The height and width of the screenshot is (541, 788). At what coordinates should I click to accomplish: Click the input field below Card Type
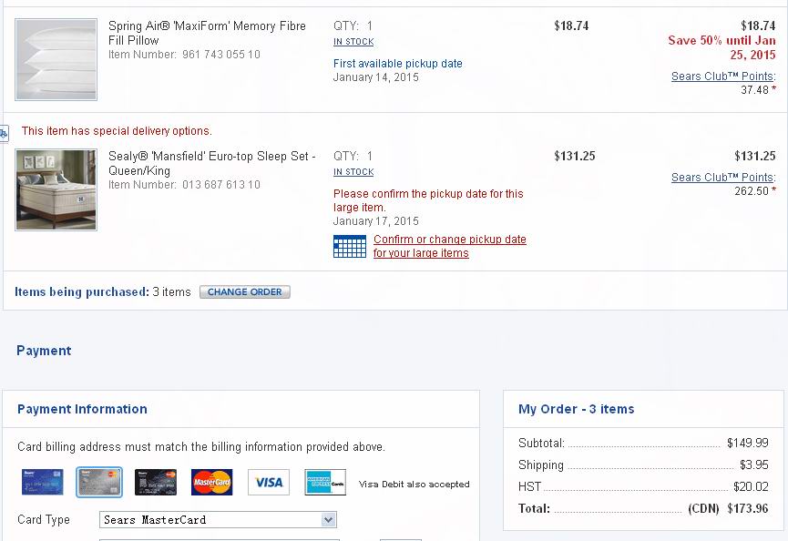pos(220,539)
